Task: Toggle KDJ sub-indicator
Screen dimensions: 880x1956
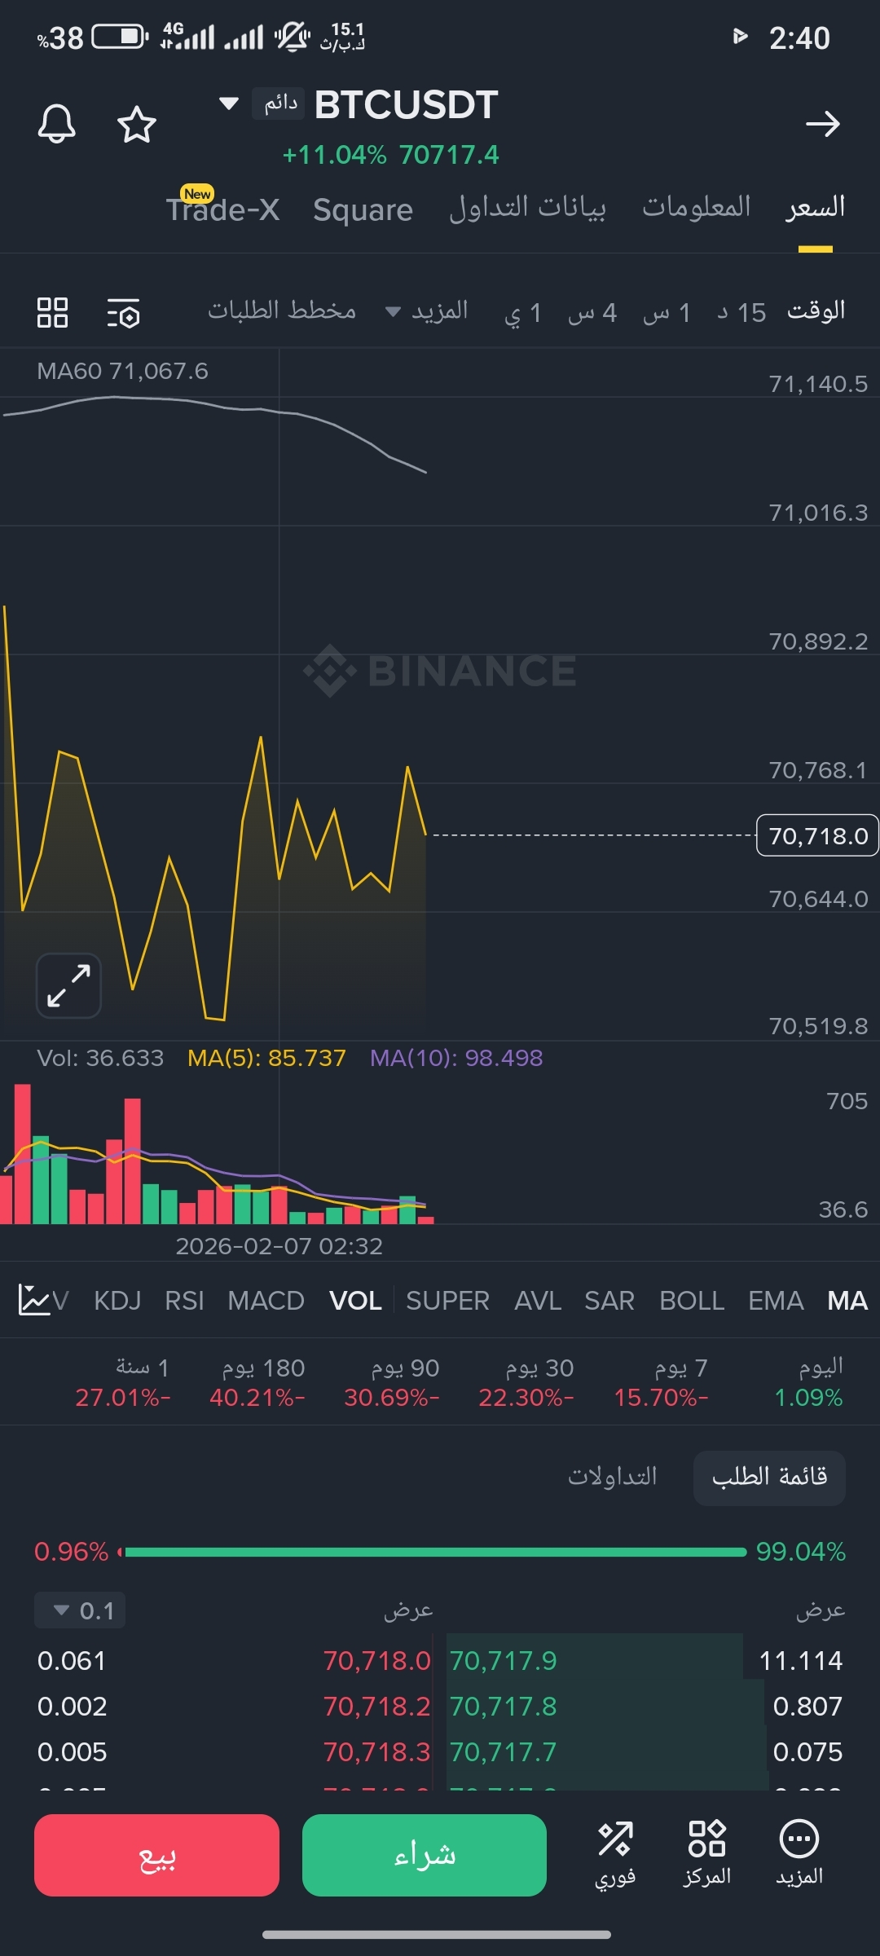Action: pyautogui.click(x=117, y=1301)
